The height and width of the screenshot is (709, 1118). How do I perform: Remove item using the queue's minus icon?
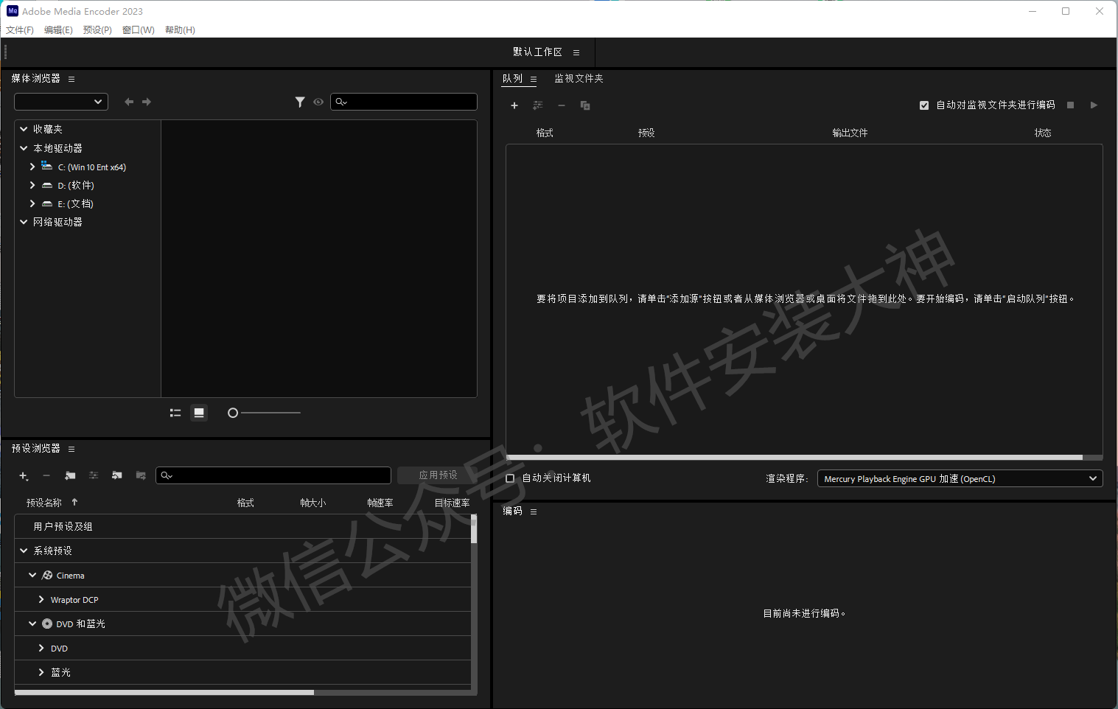coord(562,105)
